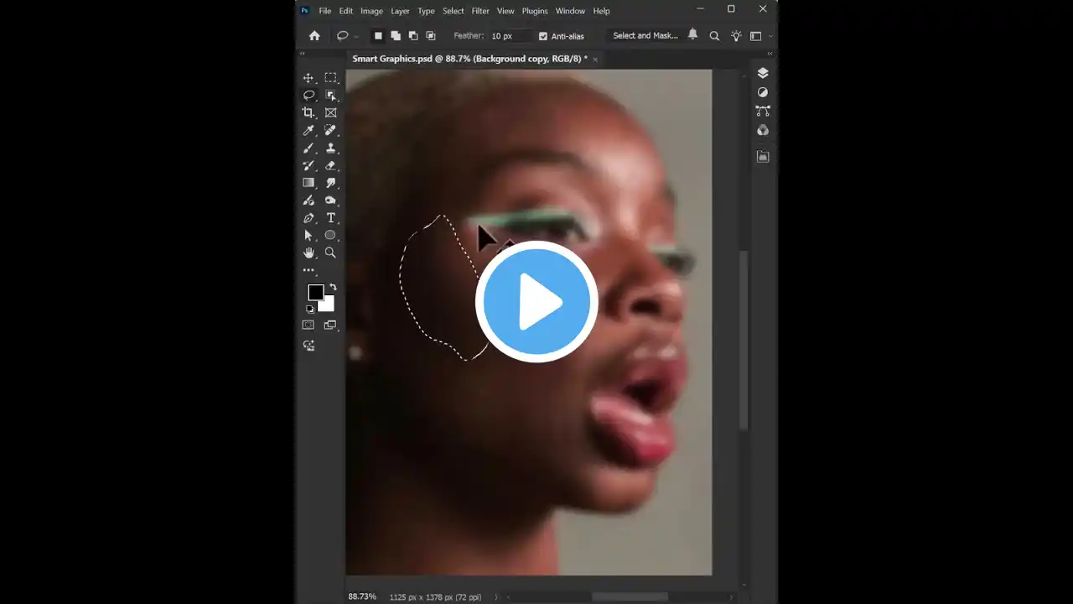Select the Object Selection tool
The width and height of the screenshot is (1073, 604).
click(330, 96)
